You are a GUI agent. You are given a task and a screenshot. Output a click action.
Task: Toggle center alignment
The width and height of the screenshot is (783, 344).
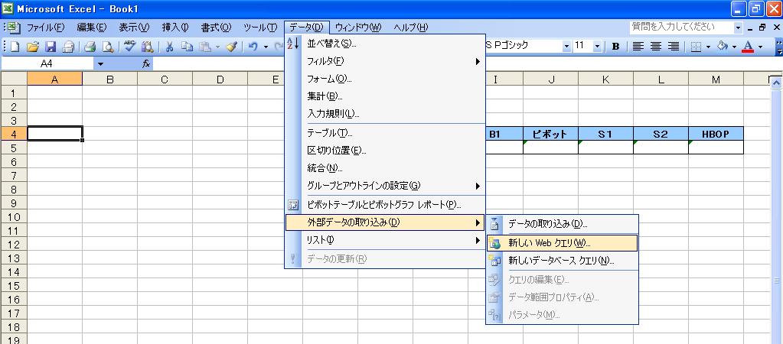656,47
